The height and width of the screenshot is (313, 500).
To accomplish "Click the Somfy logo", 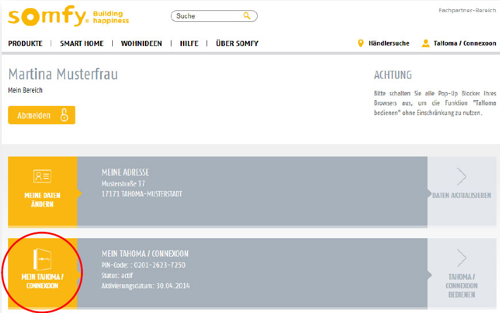I will (48, 16).
